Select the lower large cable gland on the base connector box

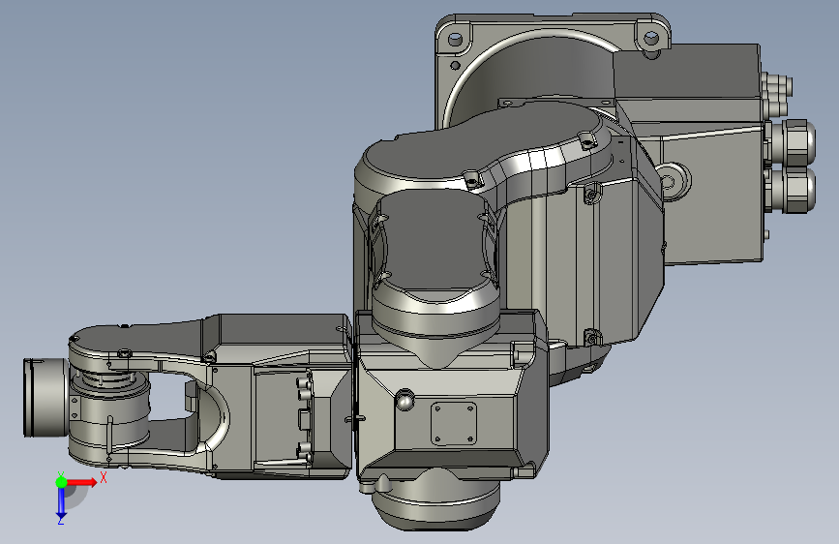[794, 191]
